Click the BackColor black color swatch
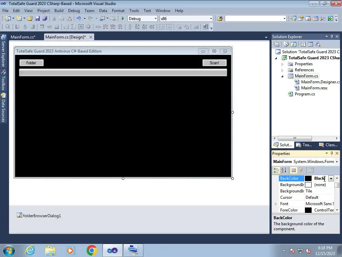This screenshot has width=342, height=257. (x=308, y=178)
